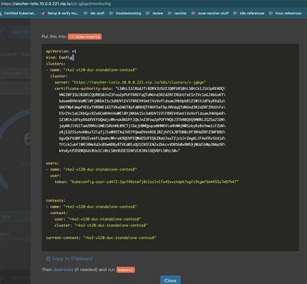The width and height of the screenshot is (307, 284).
Task: Open the suse-rancher-stuff bookmarks folder
Action: (x=210, y=13)
